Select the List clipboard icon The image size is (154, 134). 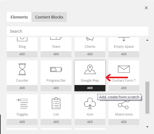coord(56,103)
